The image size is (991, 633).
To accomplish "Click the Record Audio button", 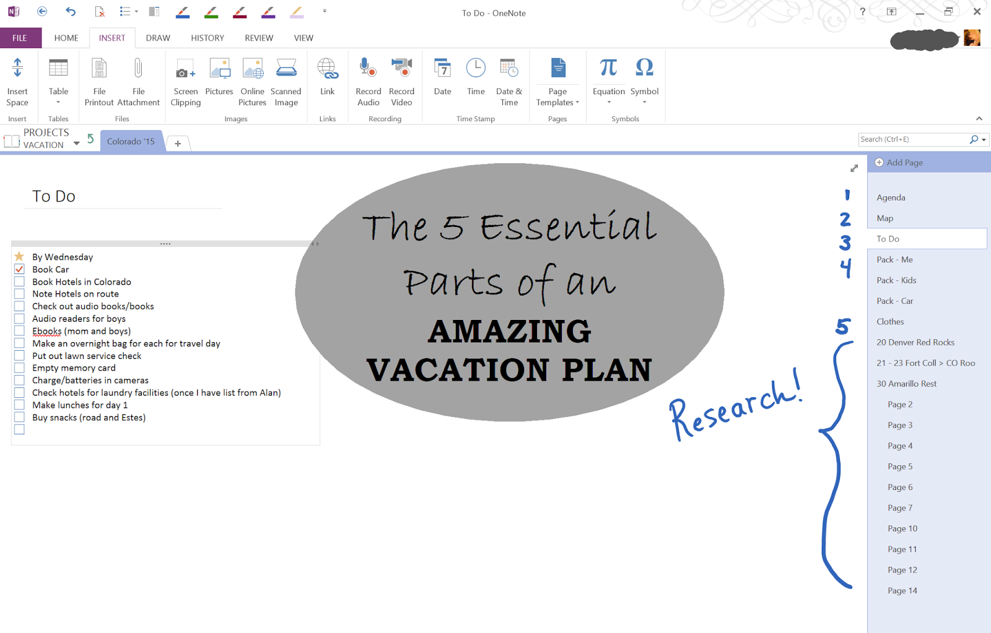I will pyautogui.click(x=367, y=81).
